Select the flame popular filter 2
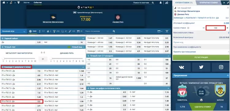 [x=49, y=31]
